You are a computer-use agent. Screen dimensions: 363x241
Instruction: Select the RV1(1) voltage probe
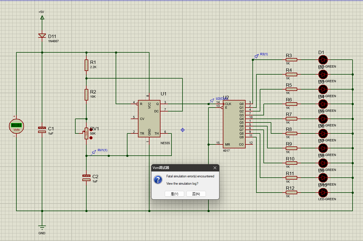(94, 152)
